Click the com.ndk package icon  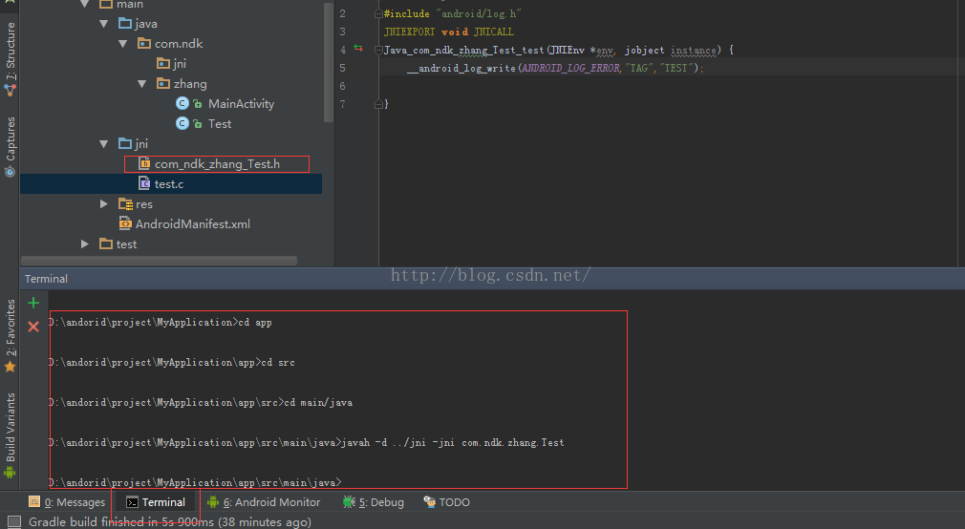point(144,43)
